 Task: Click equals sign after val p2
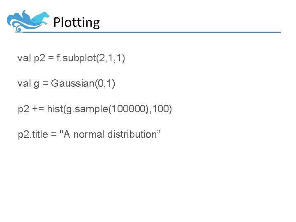click(x=51, y=58)
